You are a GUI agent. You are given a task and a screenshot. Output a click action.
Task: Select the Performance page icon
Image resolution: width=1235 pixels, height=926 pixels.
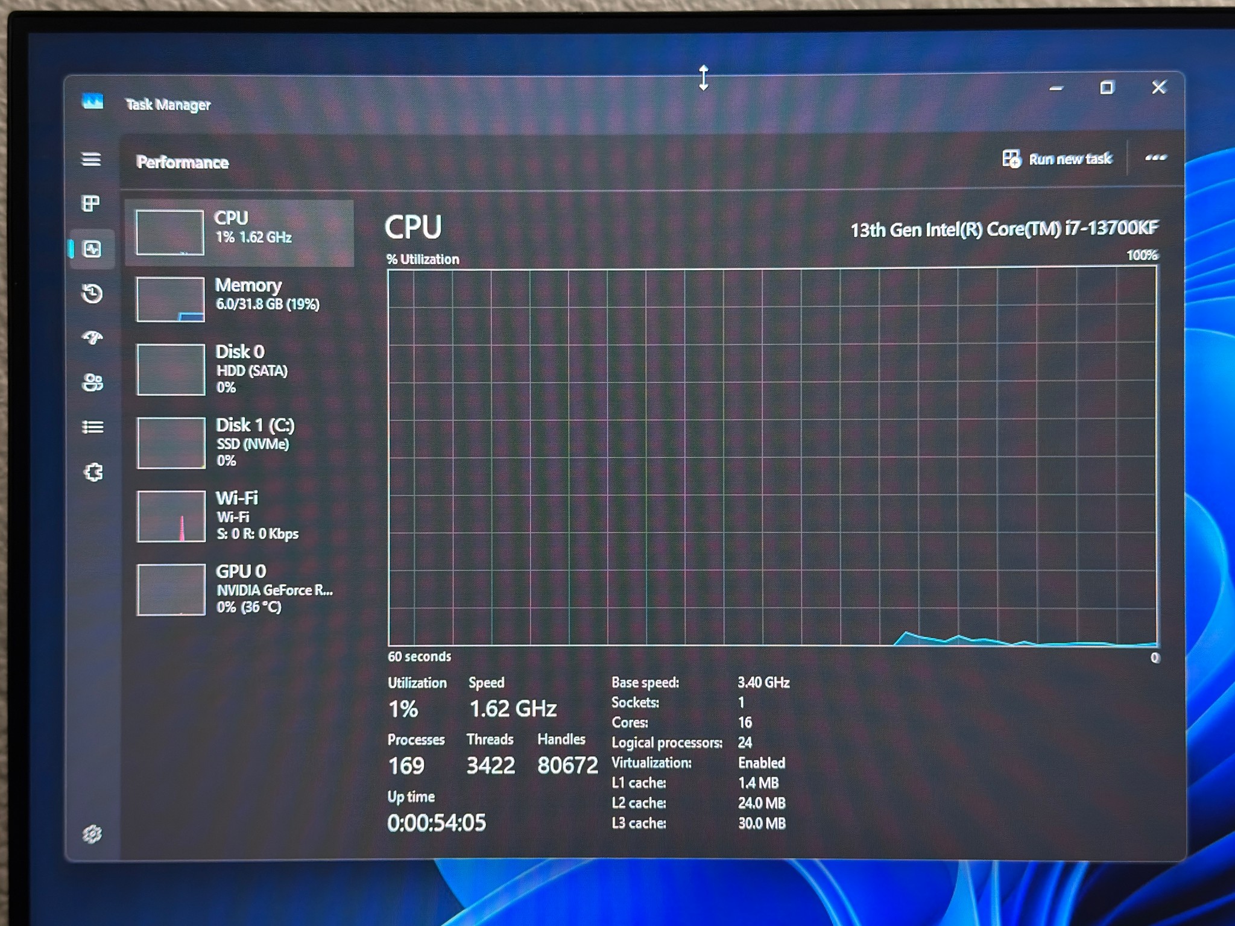pos(92,248)
